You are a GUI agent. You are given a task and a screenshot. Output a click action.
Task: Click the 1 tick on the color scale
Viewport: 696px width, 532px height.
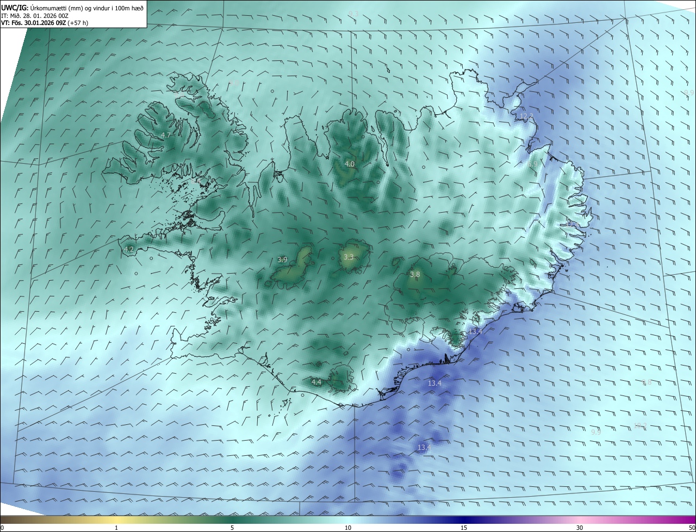click(x=116, y=528)
